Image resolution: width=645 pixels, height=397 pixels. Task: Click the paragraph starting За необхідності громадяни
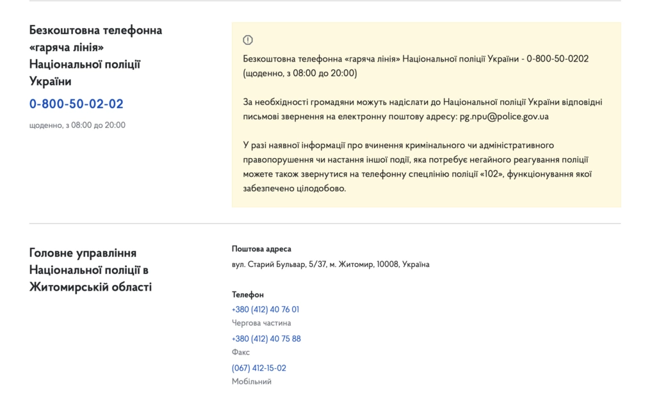click(x=423, y=109)
